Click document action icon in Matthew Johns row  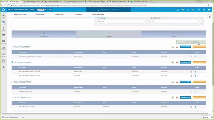[191, 72]
